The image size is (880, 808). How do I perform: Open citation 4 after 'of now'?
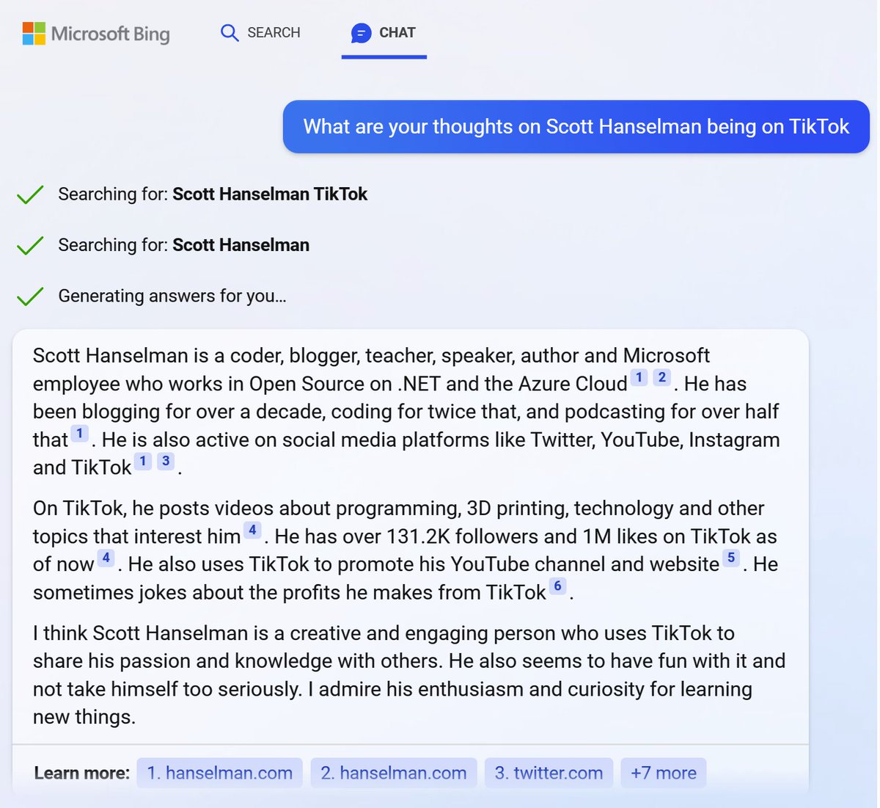click(106, 558)
